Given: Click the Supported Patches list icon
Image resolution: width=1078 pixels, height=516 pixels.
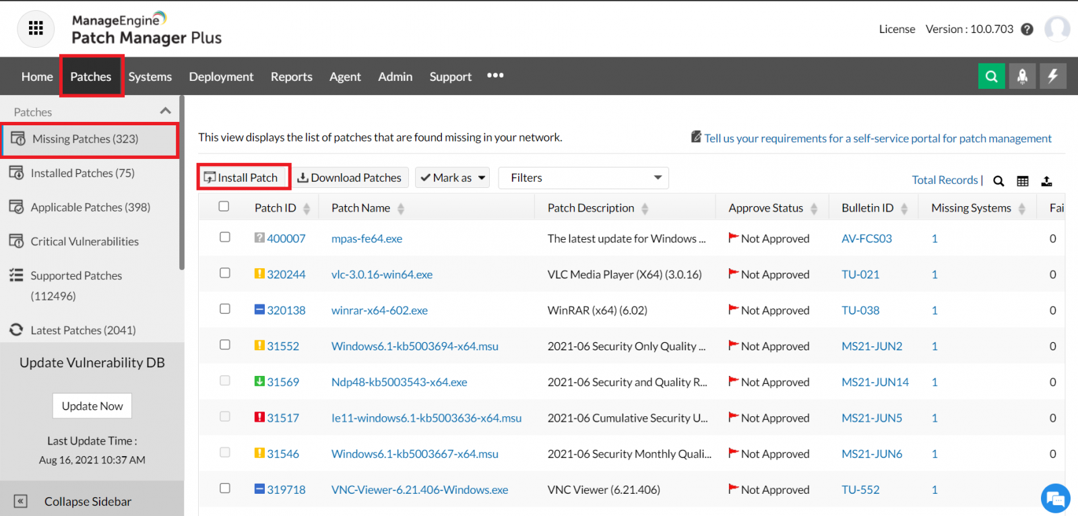Looking at the screenshot, I should click(x=16, y=275).
